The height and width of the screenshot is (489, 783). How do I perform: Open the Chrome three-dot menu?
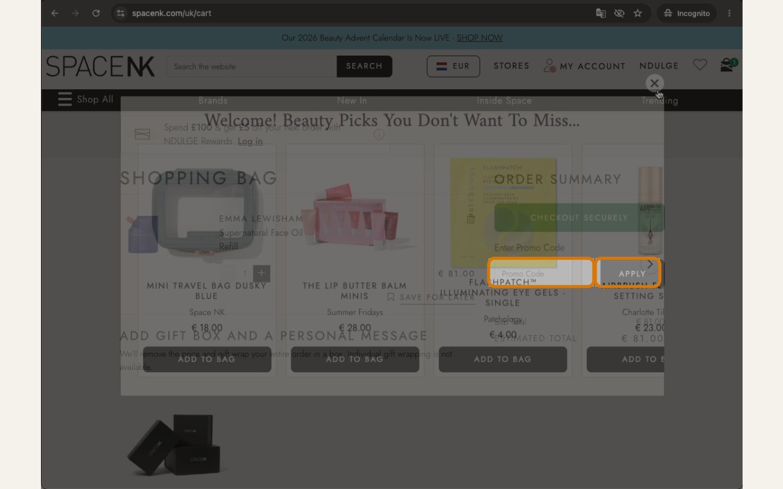[729, 13]
